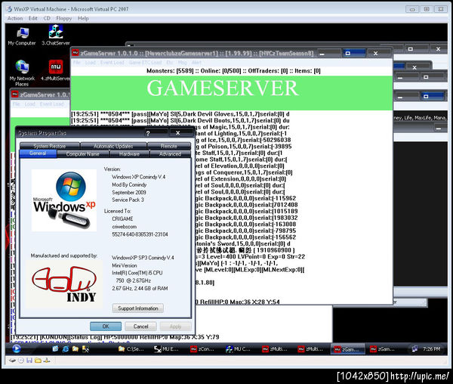453x384 pixels.
Task: Switch to the C:\Se... folder taskbar button
Action: (131, 349)
